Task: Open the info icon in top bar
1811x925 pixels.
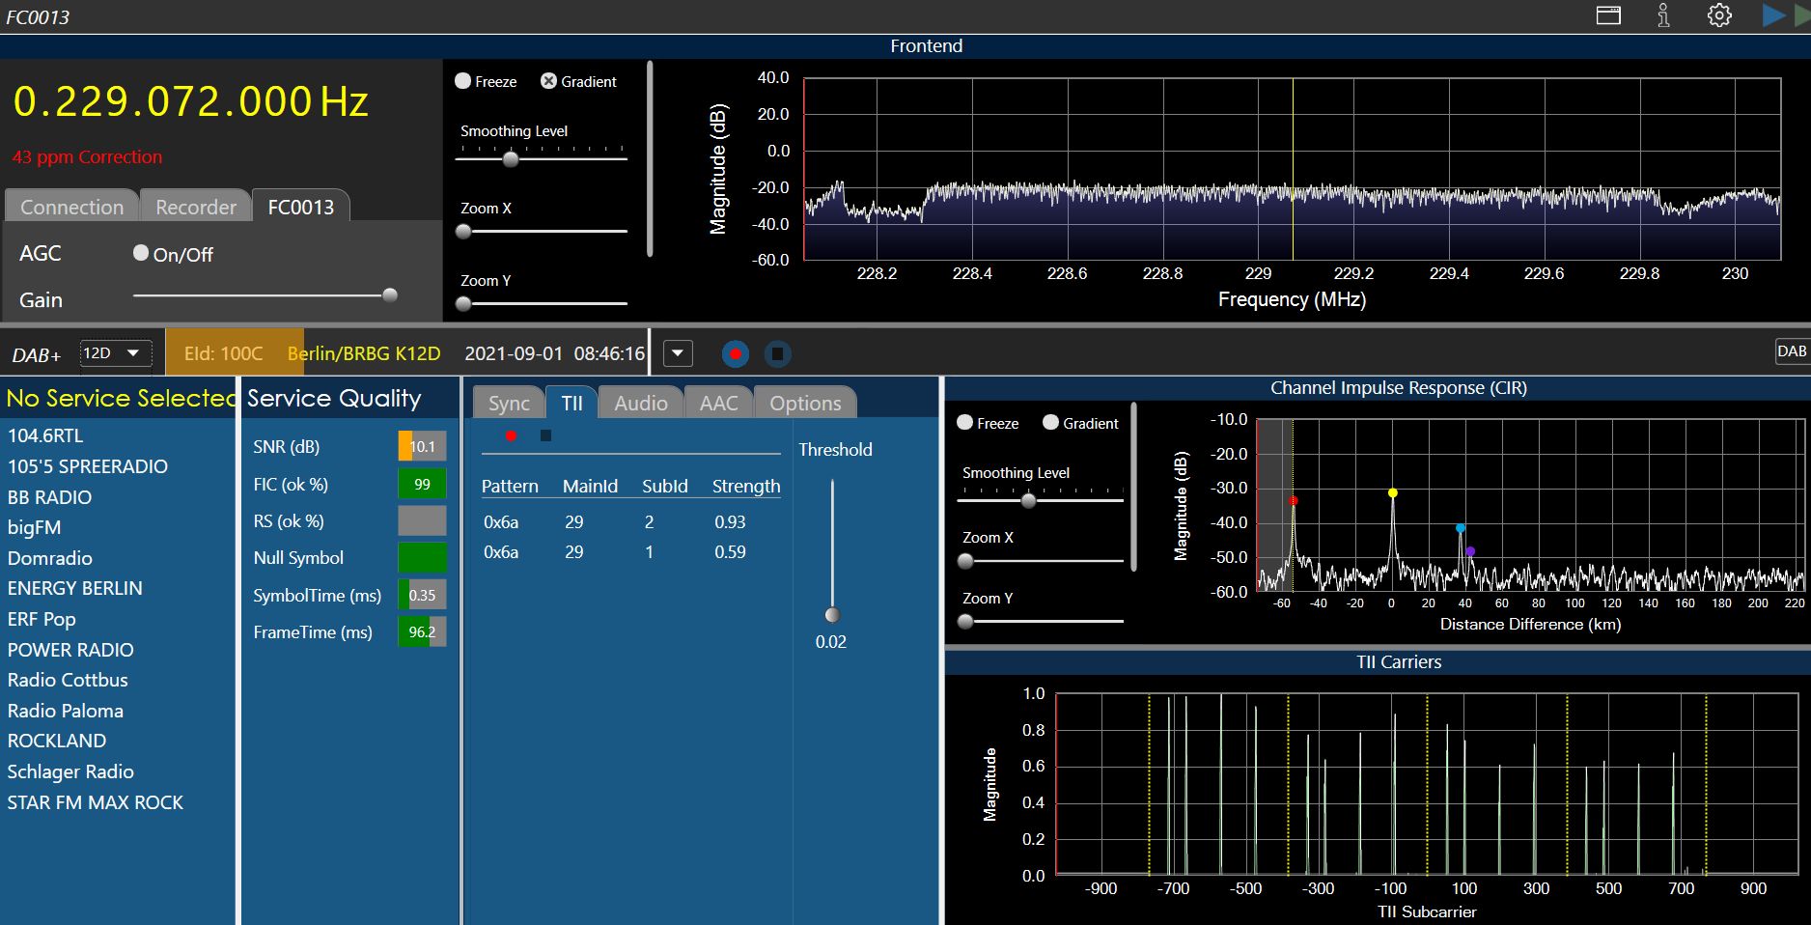Action: point(1663,15)
